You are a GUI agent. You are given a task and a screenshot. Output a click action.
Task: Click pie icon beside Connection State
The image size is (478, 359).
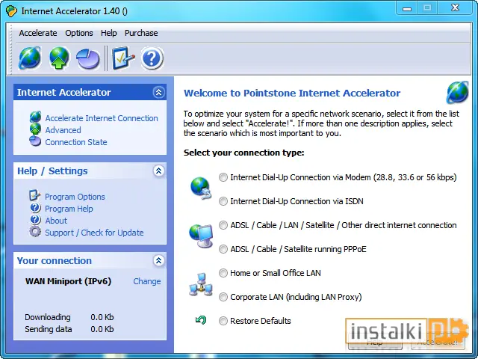pos(35,141)
